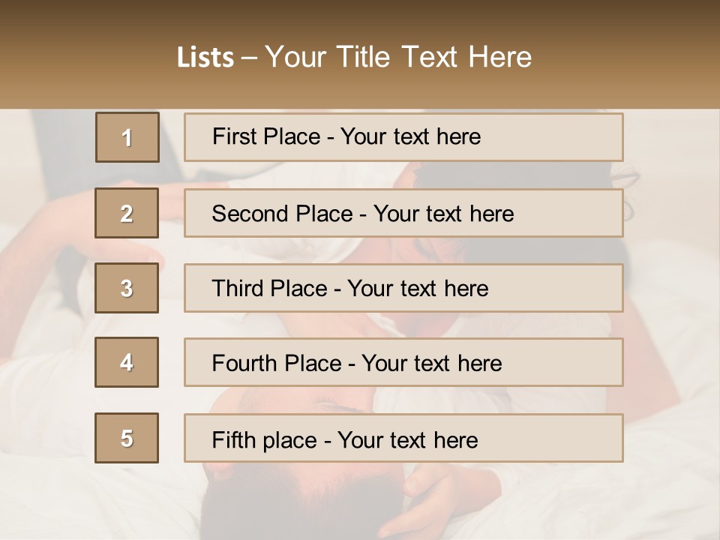Click the number 3 box

coord(127,288)
